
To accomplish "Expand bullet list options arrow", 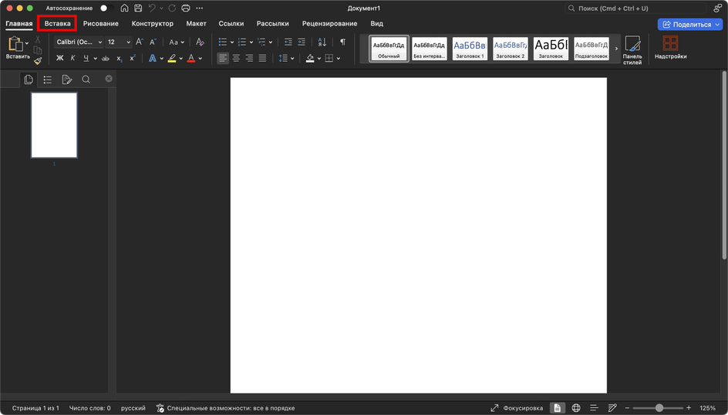I will pos(232,42).
